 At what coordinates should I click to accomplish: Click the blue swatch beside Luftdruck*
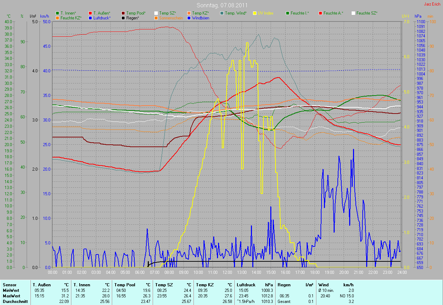pos(90,18)
